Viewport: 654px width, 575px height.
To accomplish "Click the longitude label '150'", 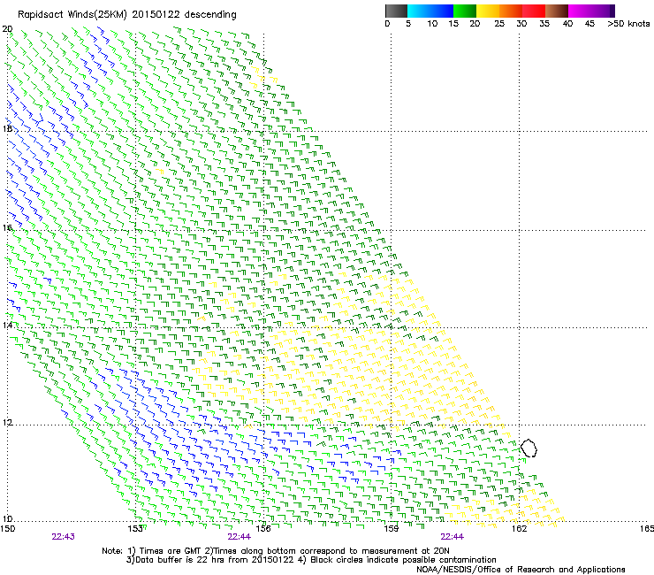I will click(7, 529).
